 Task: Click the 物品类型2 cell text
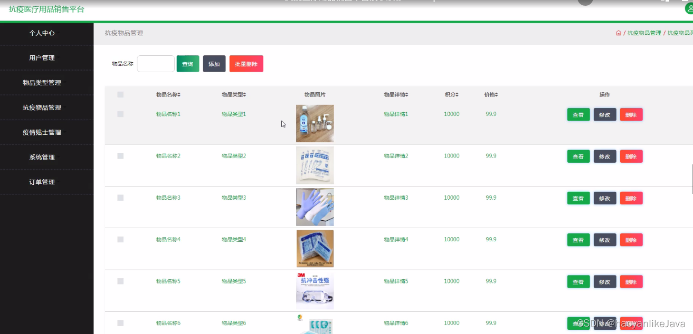[234, 156]
